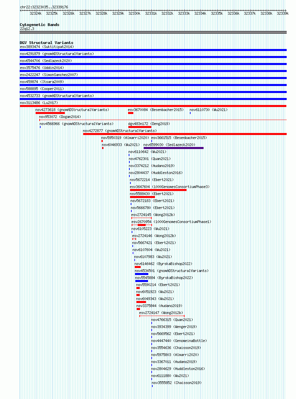Open nsv5666780 (Ebert2021) variant
Image resolution: width=296 pixels, height=399 pixels.
click(x=153, y=208)
